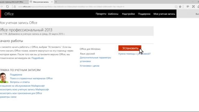Click the lock icon in address bar
Image resolution: width=199 pixels, height=112 pixels.
15,7
